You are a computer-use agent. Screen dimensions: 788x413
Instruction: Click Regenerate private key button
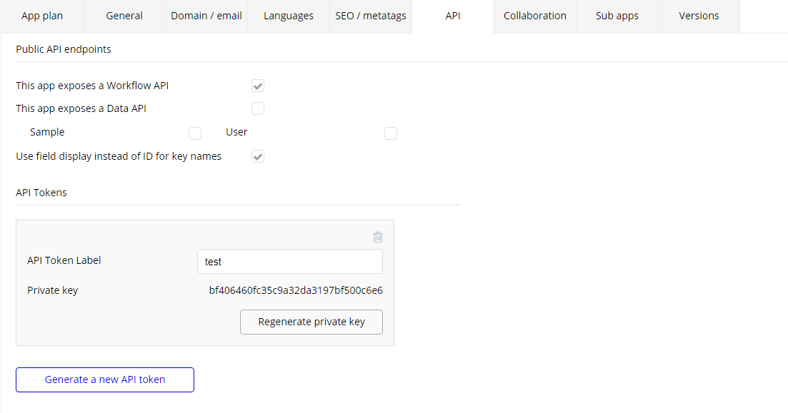click(311, 322)
